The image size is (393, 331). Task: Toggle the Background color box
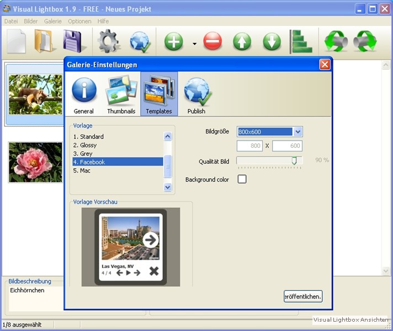[242, 179]
